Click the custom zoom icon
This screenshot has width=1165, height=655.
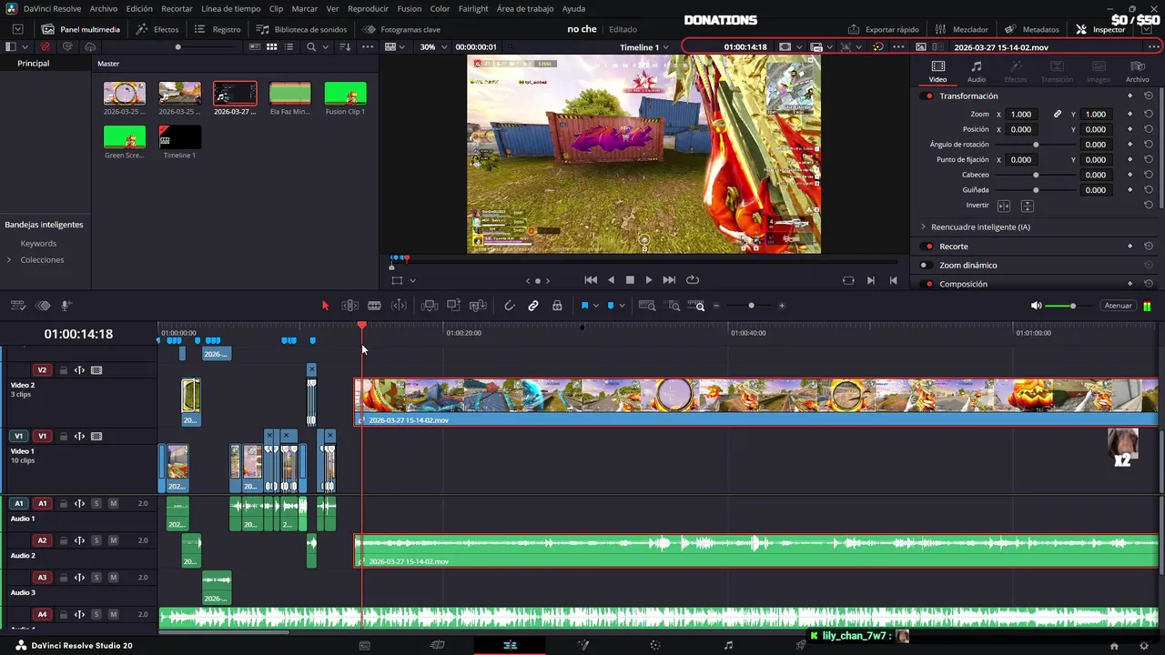point(696,306)
